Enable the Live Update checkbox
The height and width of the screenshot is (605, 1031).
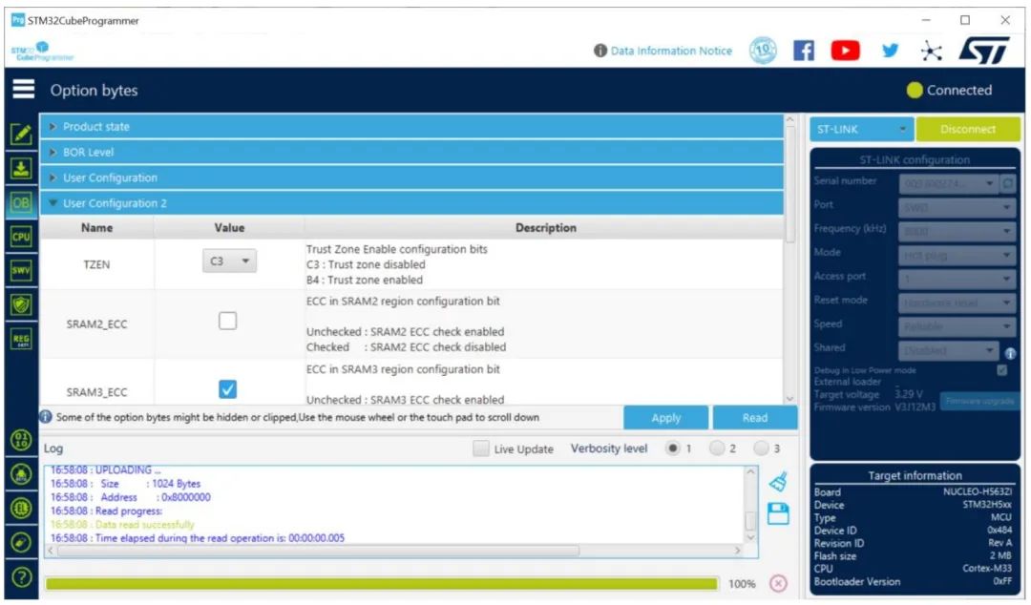pyautogui.click(x=481, y=449)
